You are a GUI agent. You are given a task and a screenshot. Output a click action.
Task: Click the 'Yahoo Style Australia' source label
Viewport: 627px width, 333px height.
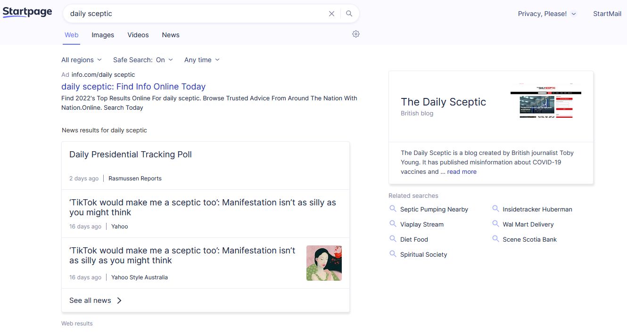coord(140,277)
